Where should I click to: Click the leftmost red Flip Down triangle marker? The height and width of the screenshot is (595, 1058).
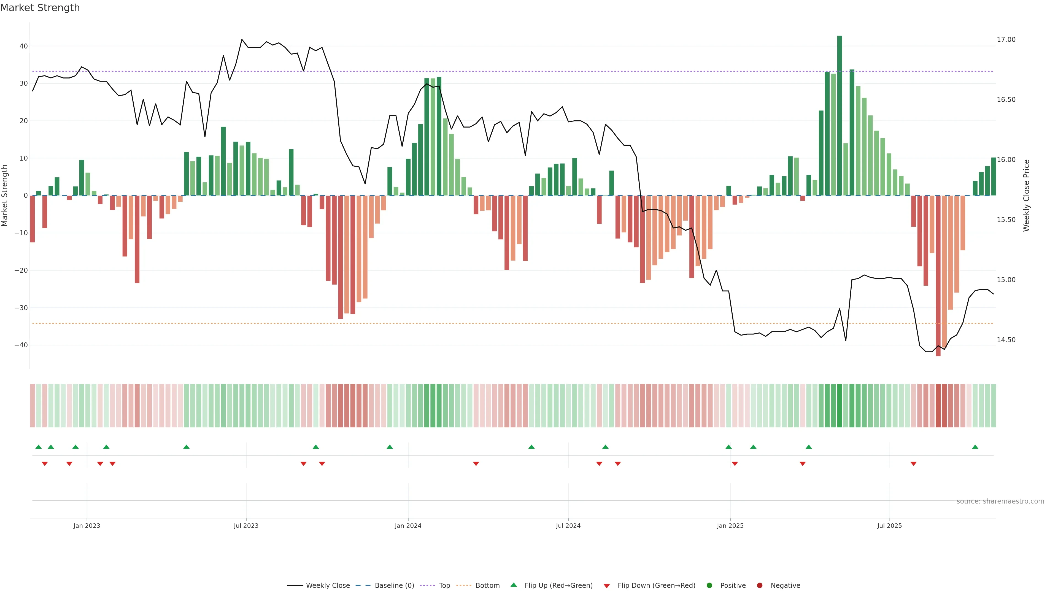45,464
